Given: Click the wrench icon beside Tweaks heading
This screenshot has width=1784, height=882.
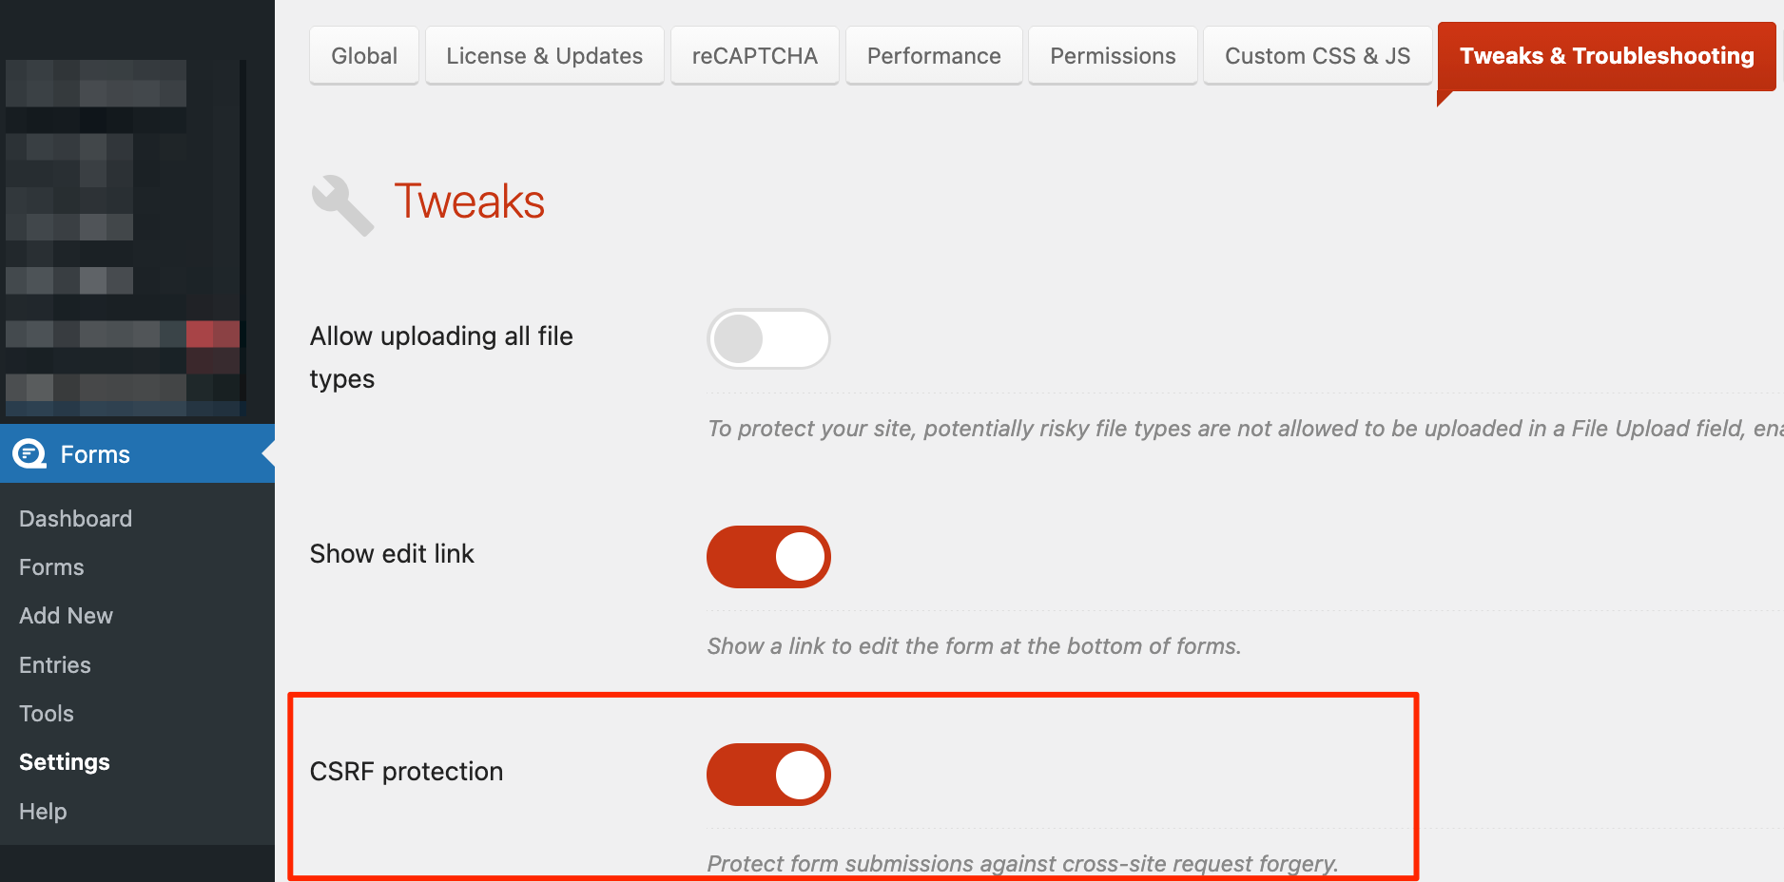Looking at the screenshot, I should point(342,204).
